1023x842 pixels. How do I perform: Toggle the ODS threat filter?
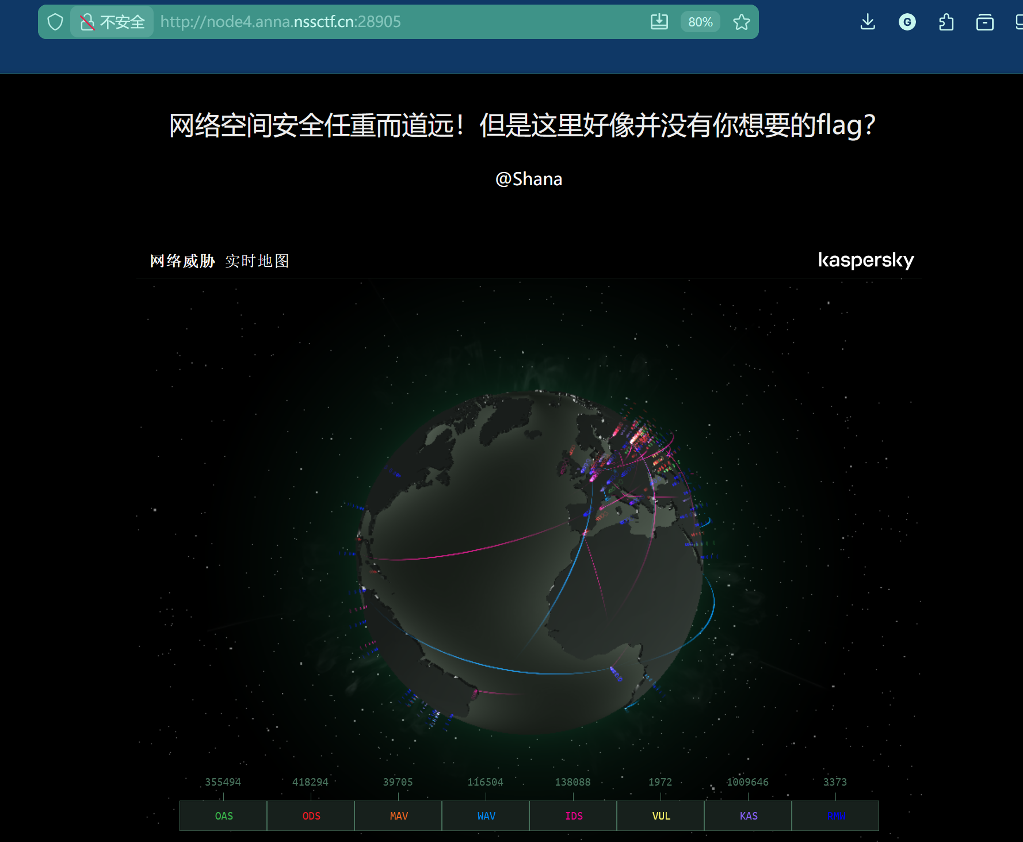[311, 816]
